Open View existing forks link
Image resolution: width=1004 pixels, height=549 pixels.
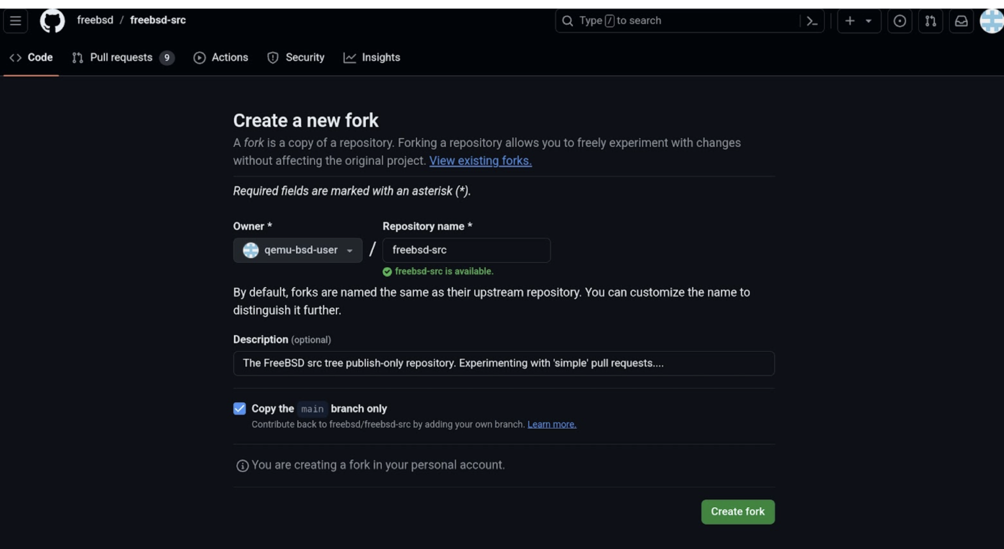coord(480,161)
